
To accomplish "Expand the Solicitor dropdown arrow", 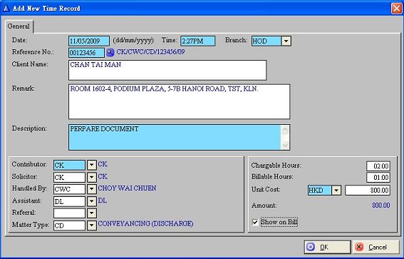I will 91,177.
